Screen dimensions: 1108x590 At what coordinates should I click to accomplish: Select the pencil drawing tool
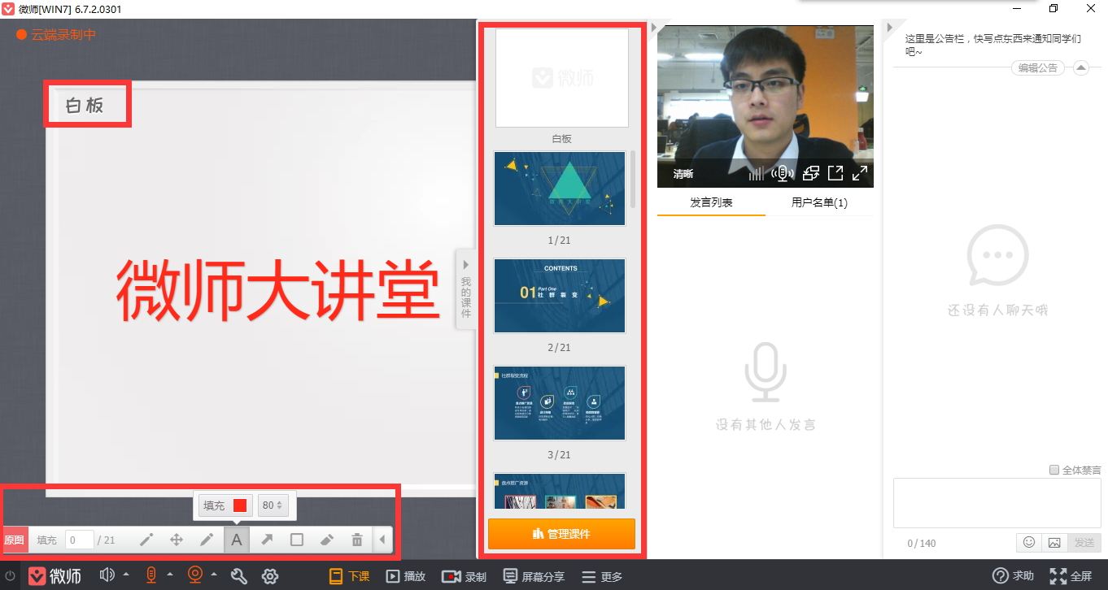point(207,540)
